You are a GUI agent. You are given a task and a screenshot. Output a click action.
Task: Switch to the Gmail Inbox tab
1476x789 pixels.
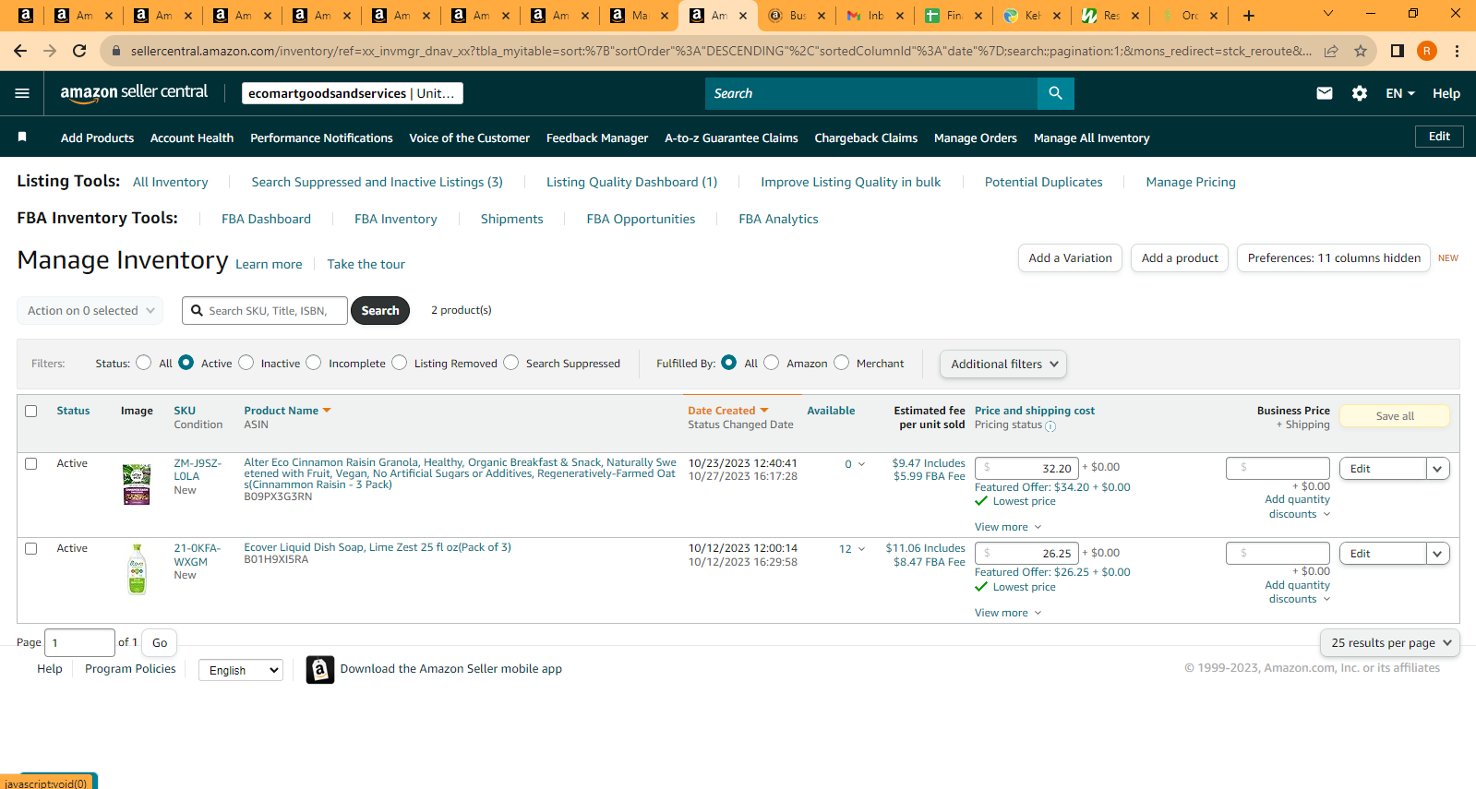point(865,16)
